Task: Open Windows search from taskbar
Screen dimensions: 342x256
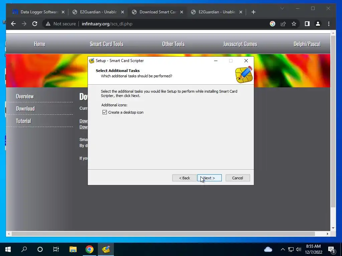Action: [x=24, y=249]
